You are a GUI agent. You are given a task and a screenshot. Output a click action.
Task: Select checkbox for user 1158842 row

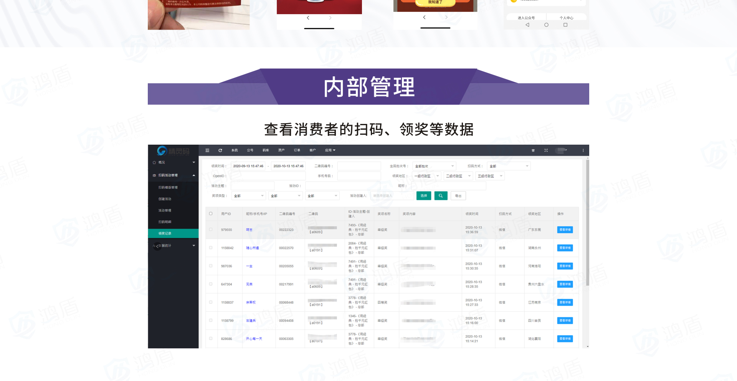tap(211, 248)
